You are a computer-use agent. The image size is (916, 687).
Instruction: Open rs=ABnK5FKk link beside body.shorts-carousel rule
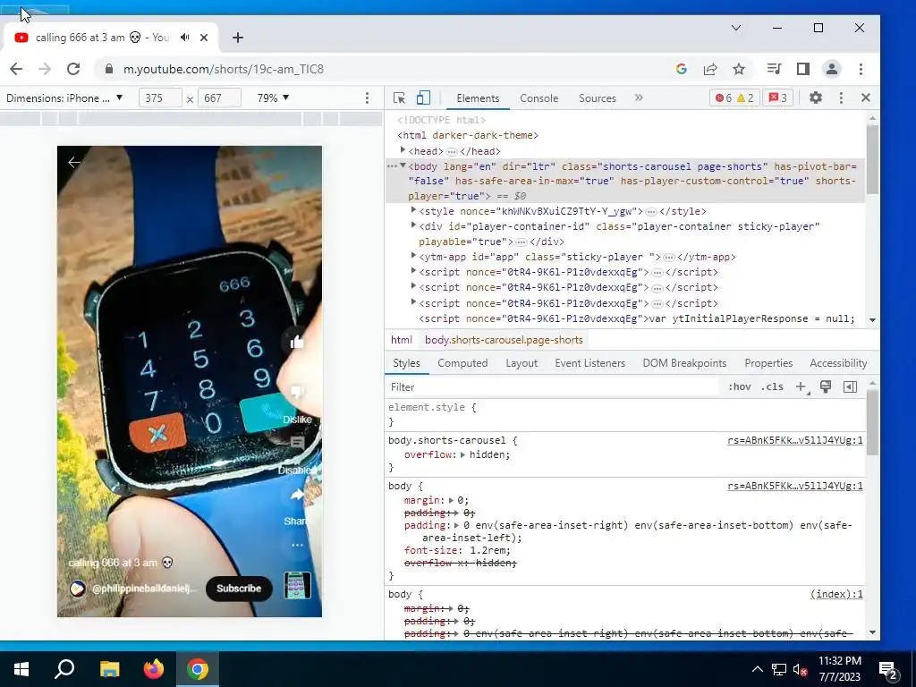(x=795, y=440)
